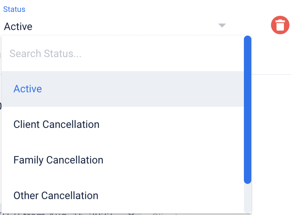The width and height of the screenshot is (298, 215).
Task: Click the blue Status field label
Action: (x=14, y=9)
